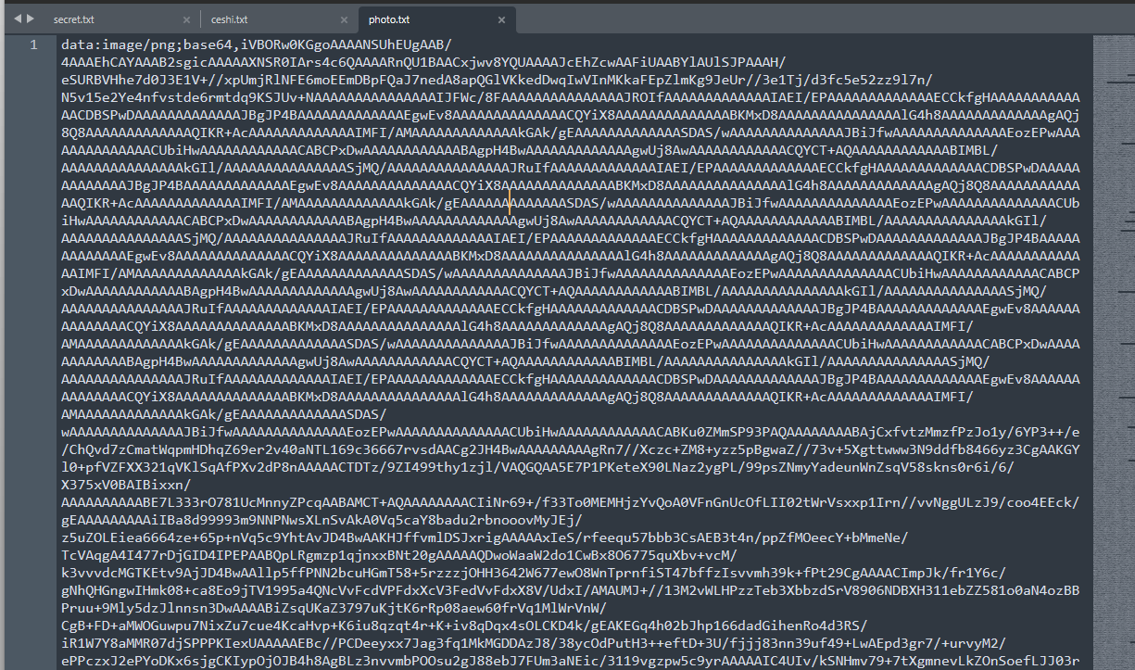The width and height of the screenshot is (1135, 670).
Task: Select the photo.txt tab
Action: 389,19
